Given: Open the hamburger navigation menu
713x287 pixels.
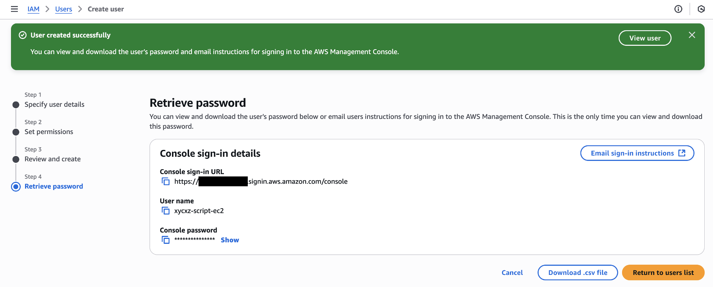Looking at the screenshot, I should [14, 9].
